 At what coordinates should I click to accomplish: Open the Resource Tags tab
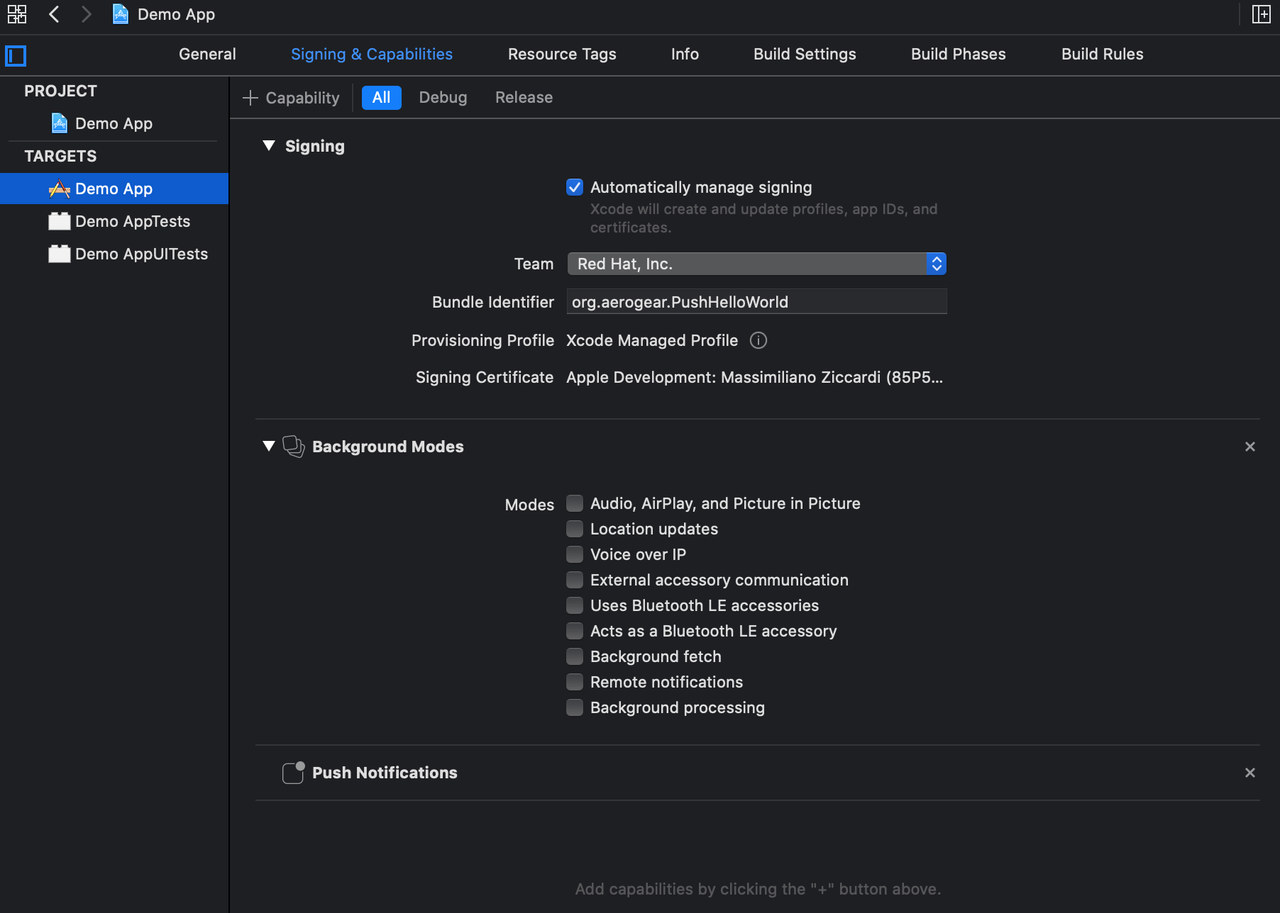point(562,54)
